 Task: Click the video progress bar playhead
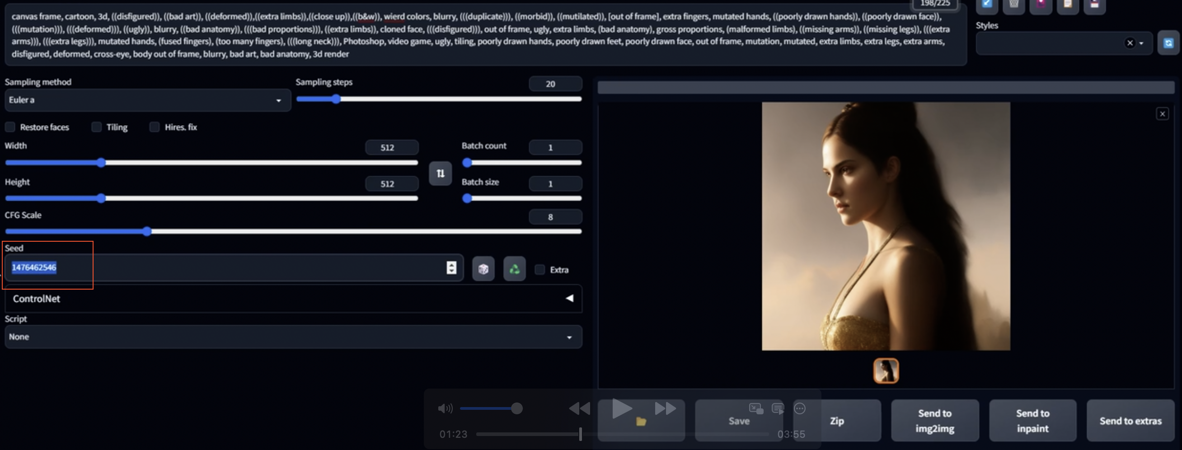click(581, 434)
